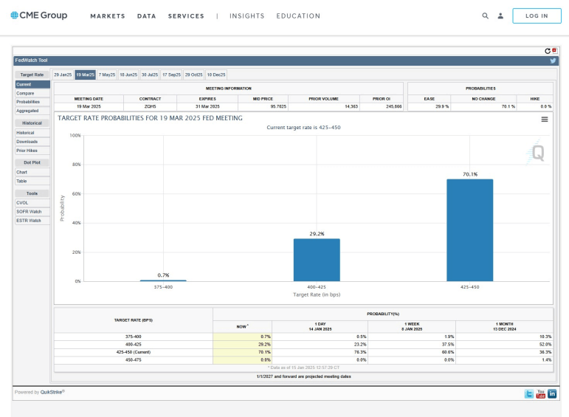Open the chart hamburger menu icon

545,119
